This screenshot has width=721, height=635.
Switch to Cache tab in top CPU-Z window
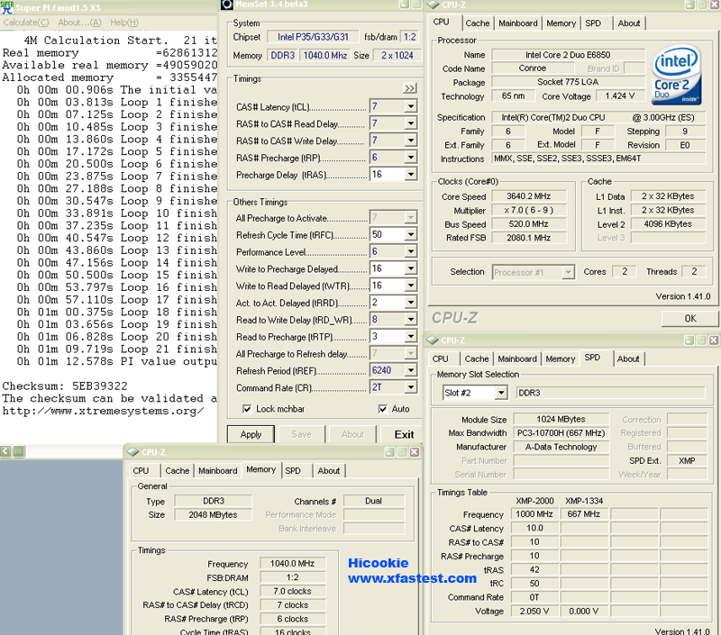pyautogui.click(x=478, y=23)
